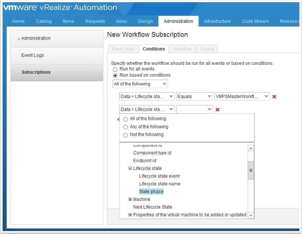This screenshot has width=302, height=234.
Task: Open the Items tab
Action: pos(68,21)
